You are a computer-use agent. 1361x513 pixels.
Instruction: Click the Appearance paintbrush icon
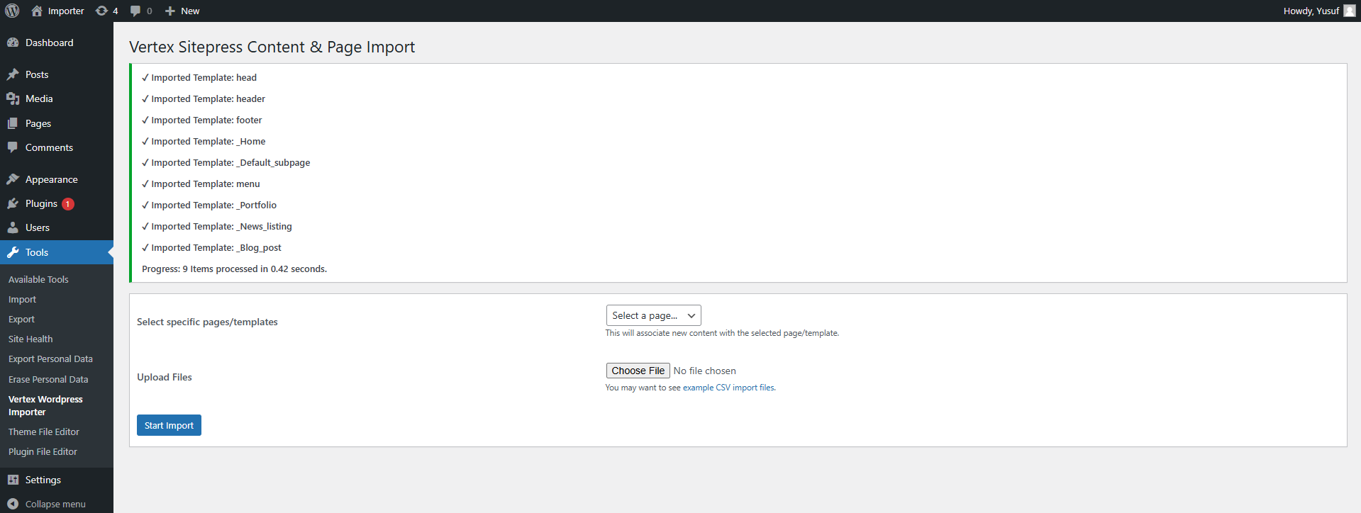13,179
